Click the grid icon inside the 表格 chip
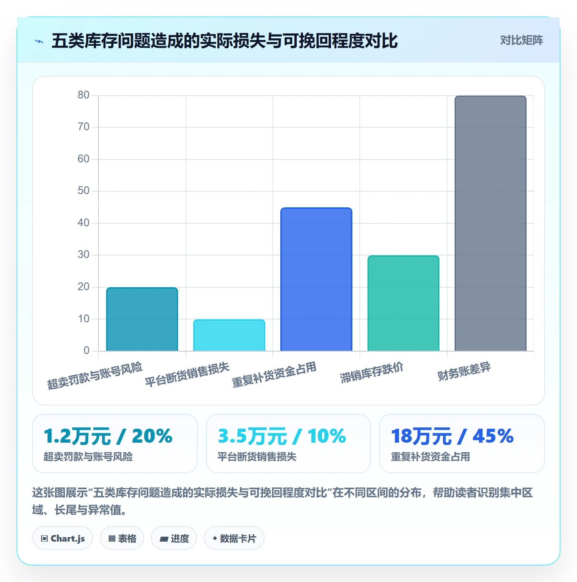 click(x=112, y=539)
